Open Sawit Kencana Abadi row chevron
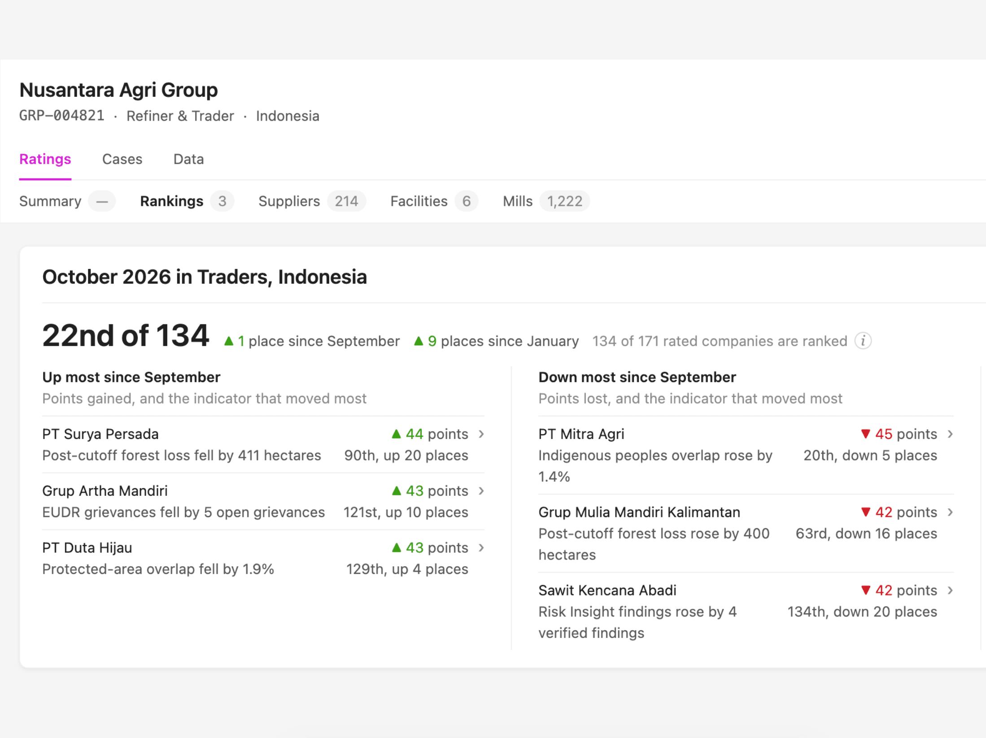This screenshot has width=986, height=738. click(950, 590)
